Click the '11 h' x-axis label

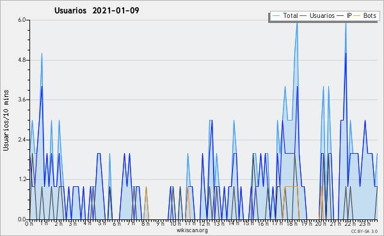click(x=190, y=223)
